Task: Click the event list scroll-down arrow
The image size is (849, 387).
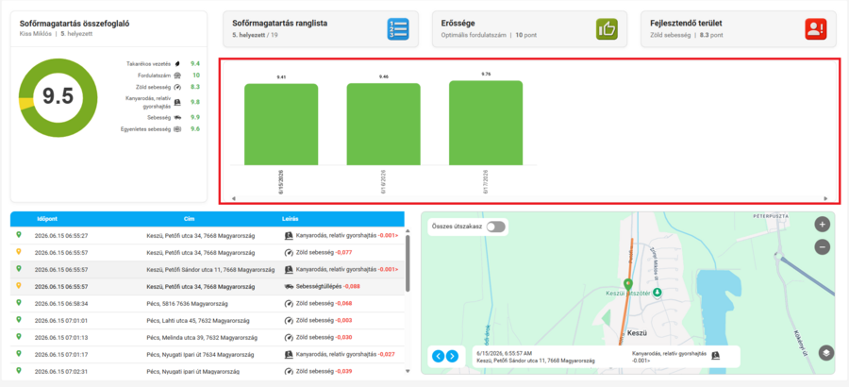Action: [x=408, y=371]
